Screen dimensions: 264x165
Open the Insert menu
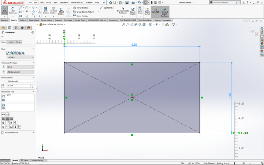[48, 3]
